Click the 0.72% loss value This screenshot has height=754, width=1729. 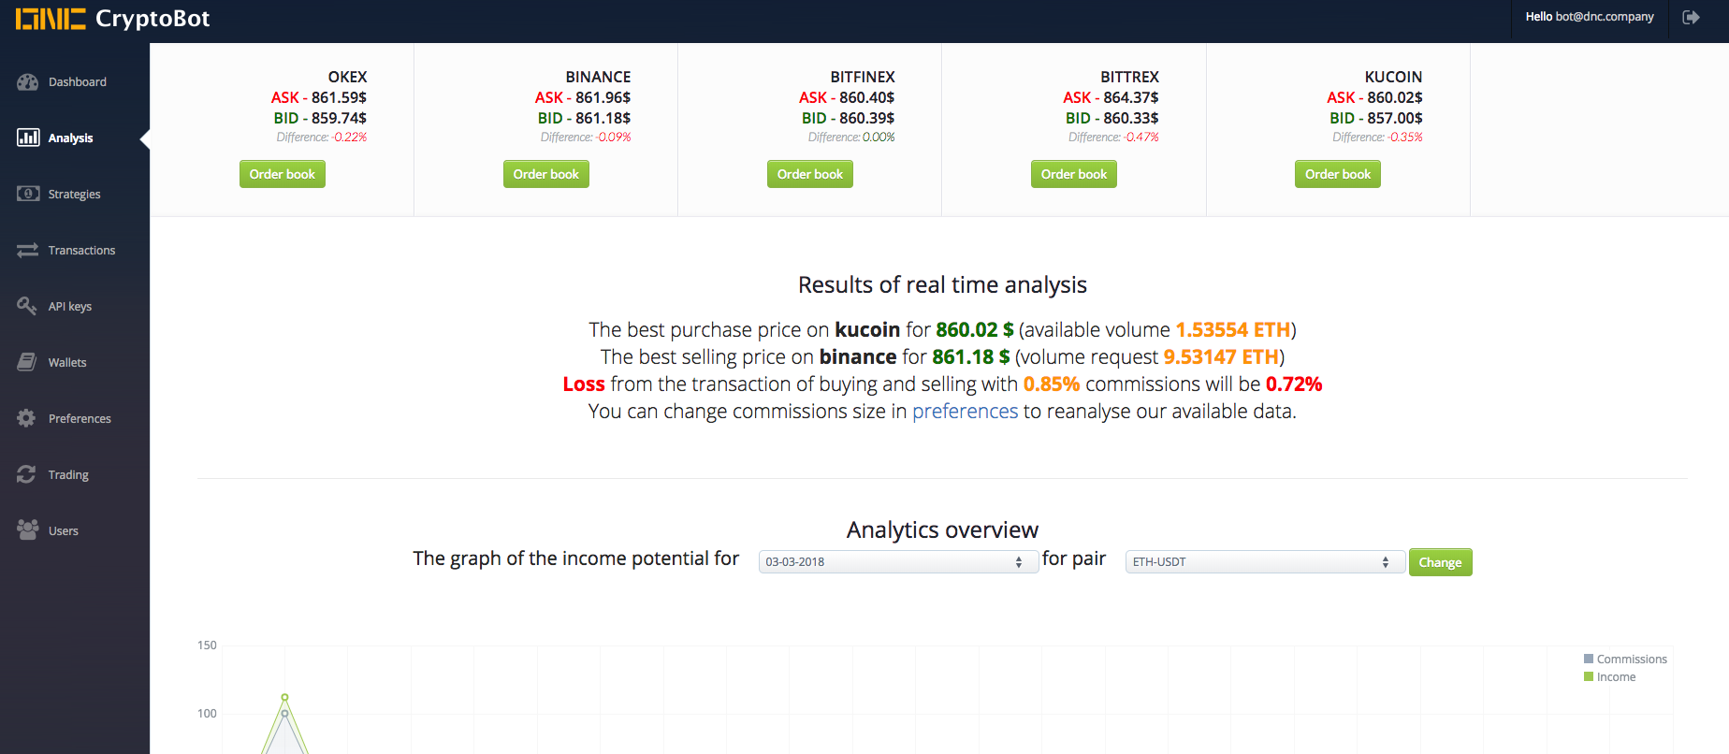(1294, 384)
